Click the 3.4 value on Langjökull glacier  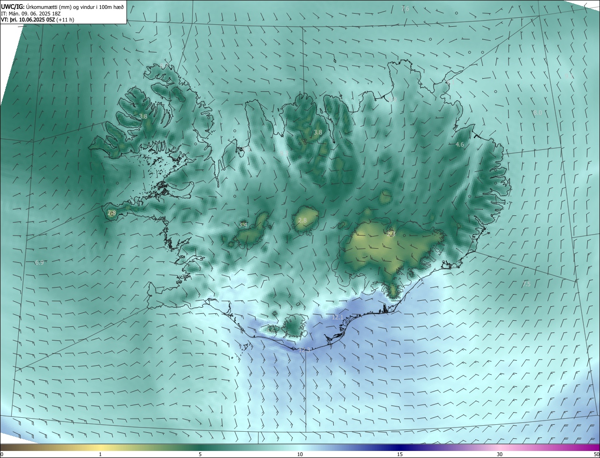[243, 225]
